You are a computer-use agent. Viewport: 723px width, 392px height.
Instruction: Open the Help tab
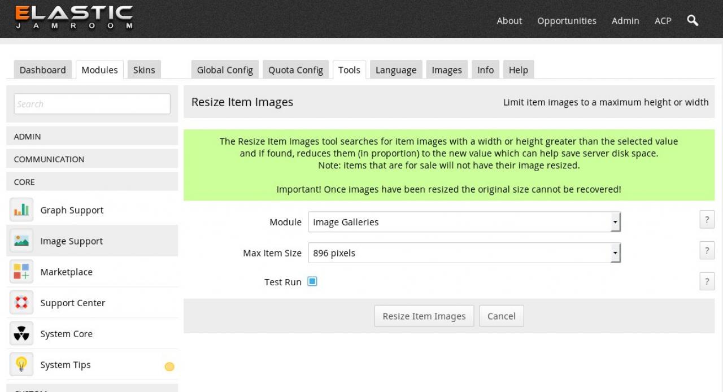(518, 69)
